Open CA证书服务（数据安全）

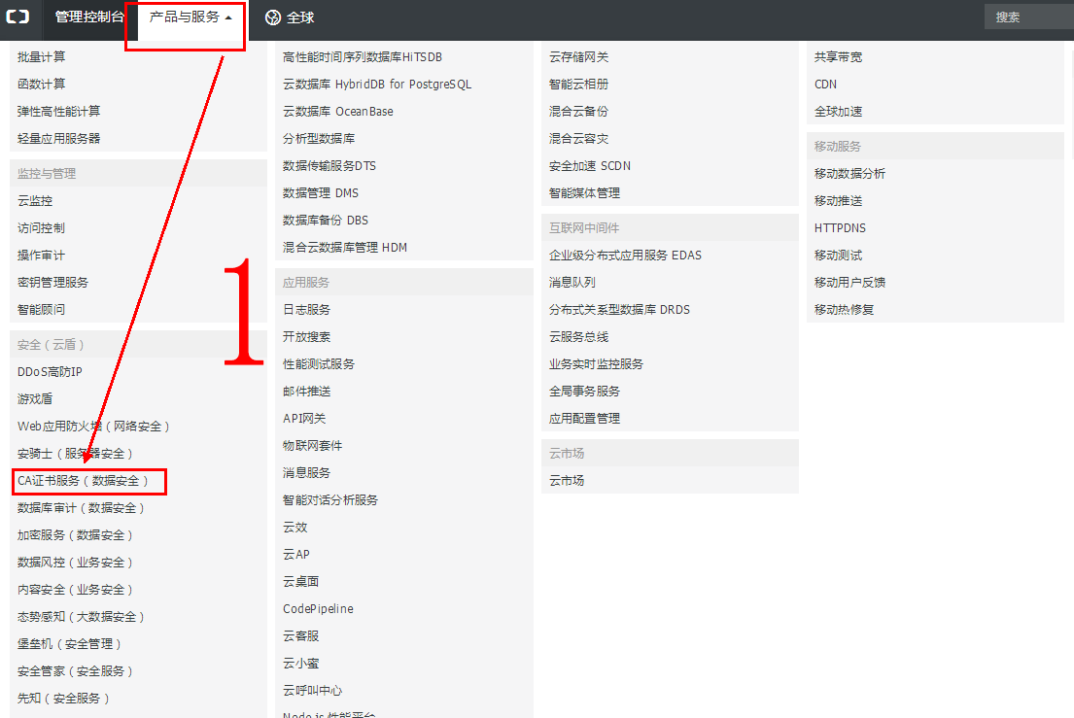[x=85, y=481]
